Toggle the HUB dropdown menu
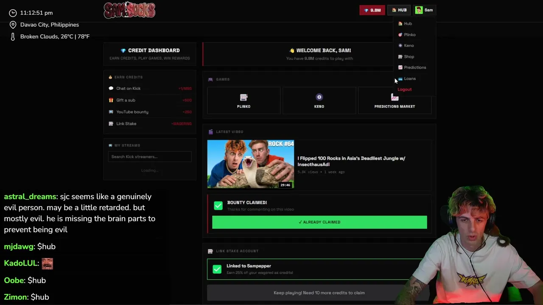Image resolution: width=543 pixels, height=305 pixels. coord(399,10)
